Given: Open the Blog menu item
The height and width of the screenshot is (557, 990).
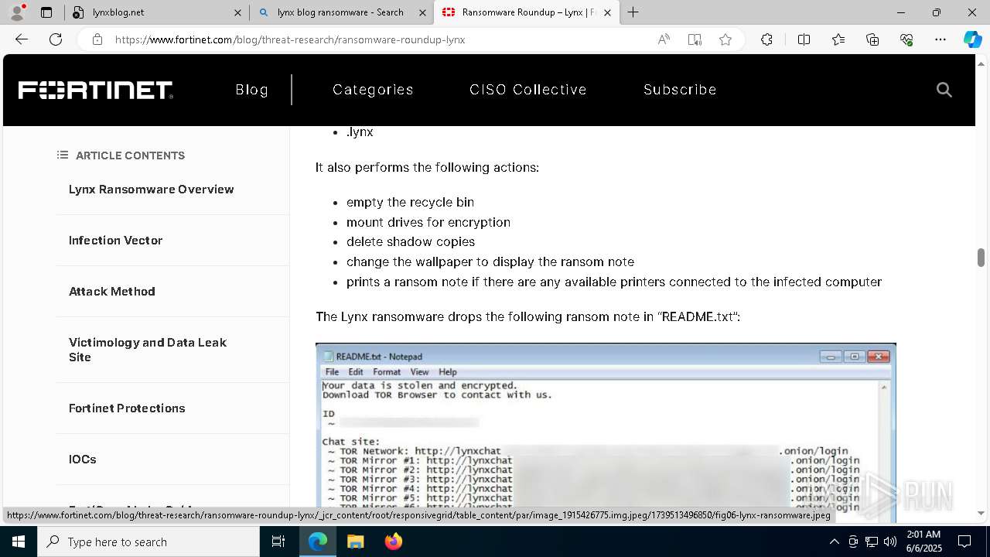Looking at the screenshot, I should (252, 90).
